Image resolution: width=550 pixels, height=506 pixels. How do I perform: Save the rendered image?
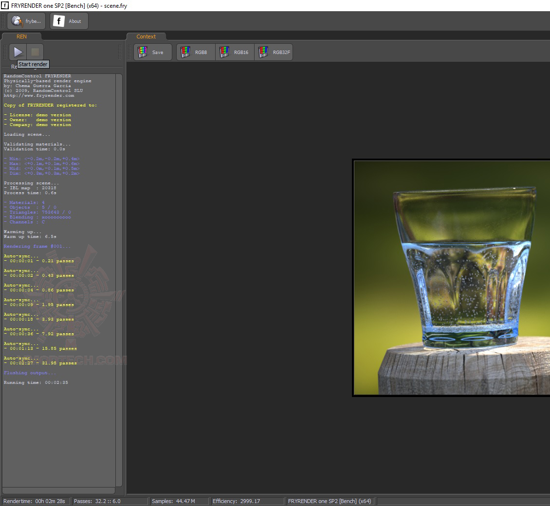pyautogui.click(x=152, y=52)
